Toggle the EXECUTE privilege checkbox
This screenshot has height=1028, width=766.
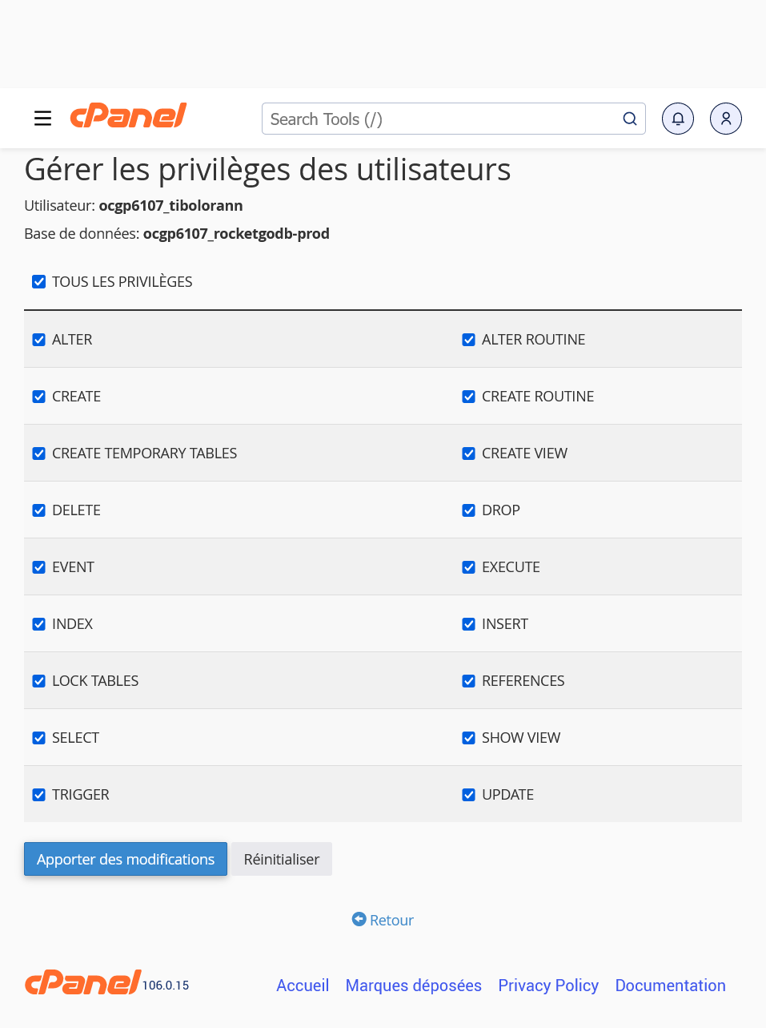click(x=468, y=567)
